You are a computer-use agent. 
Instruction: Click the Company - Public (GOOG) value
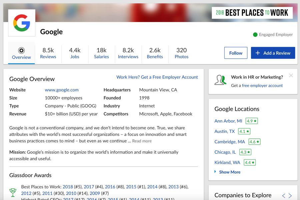coord(70,106)
